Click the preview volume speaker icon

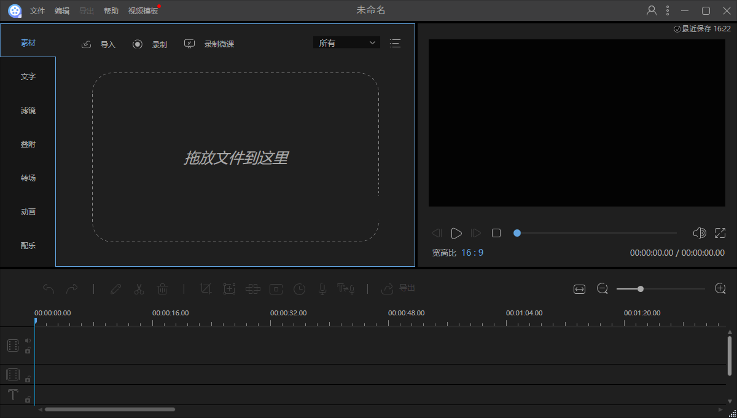click(699, 233)
